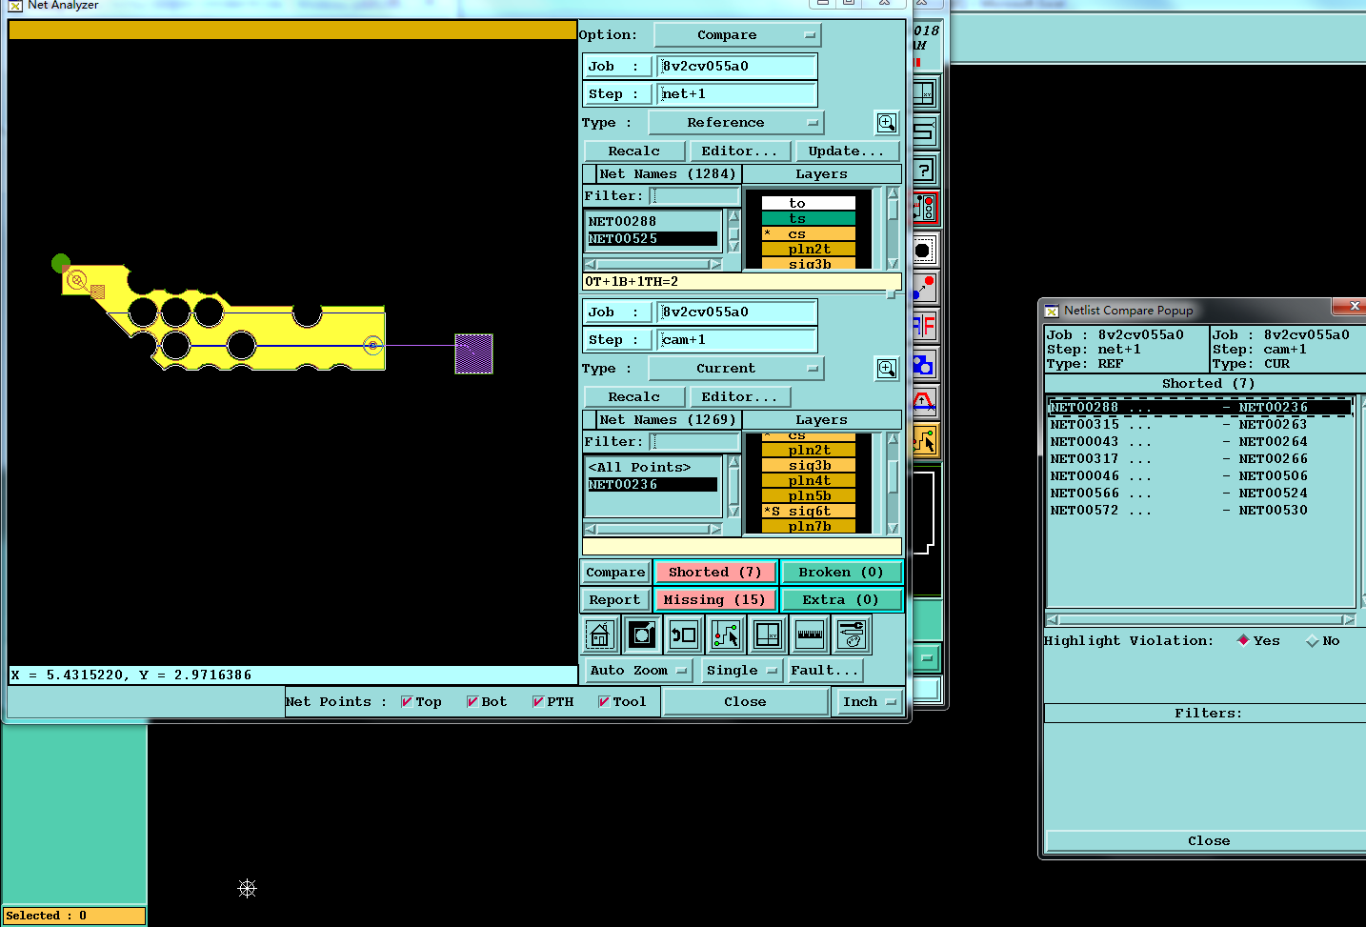Screen dimensions: 1366x927
Task: Select NET00525 in Reference net names
Action: click(653, 239)
